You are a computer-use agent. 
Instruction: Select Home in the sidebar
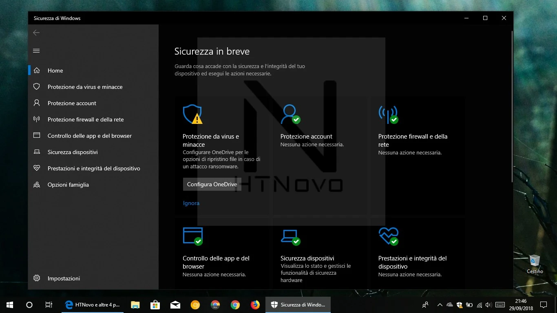pyautogui.click(x=93, y=71)
